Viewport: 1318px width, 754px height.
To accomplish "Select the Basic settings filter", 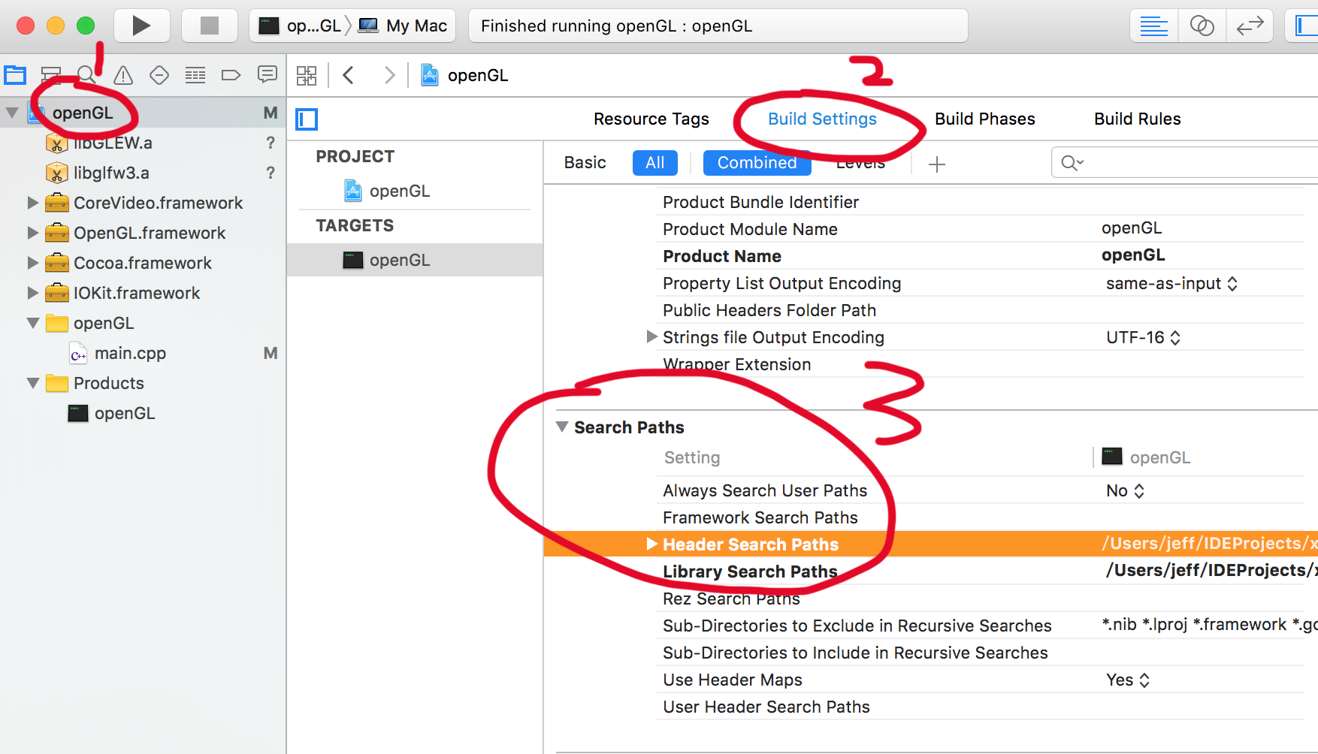I will tap(585, 163).
